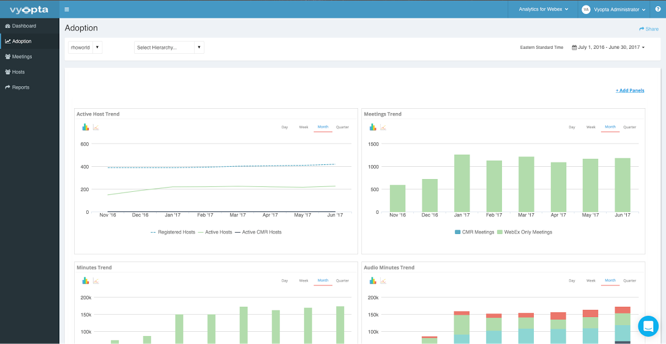666x344 pixels.
Task: Open the July 1, 2016 date range picker
Action: point(608,48)
